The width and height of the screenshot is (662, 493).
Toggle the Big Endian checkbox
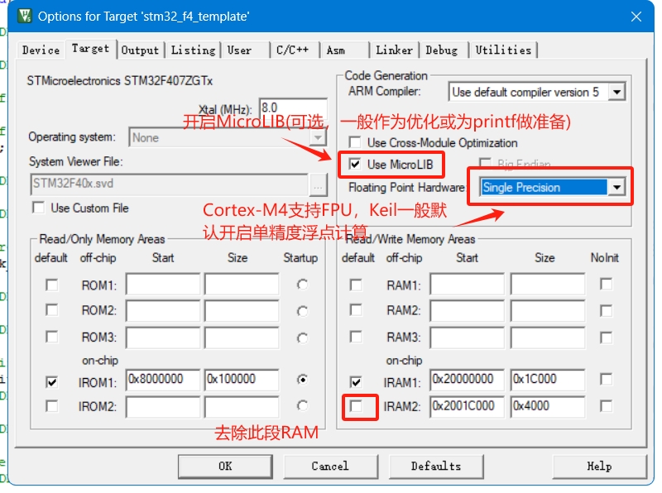tap(485, 163)
